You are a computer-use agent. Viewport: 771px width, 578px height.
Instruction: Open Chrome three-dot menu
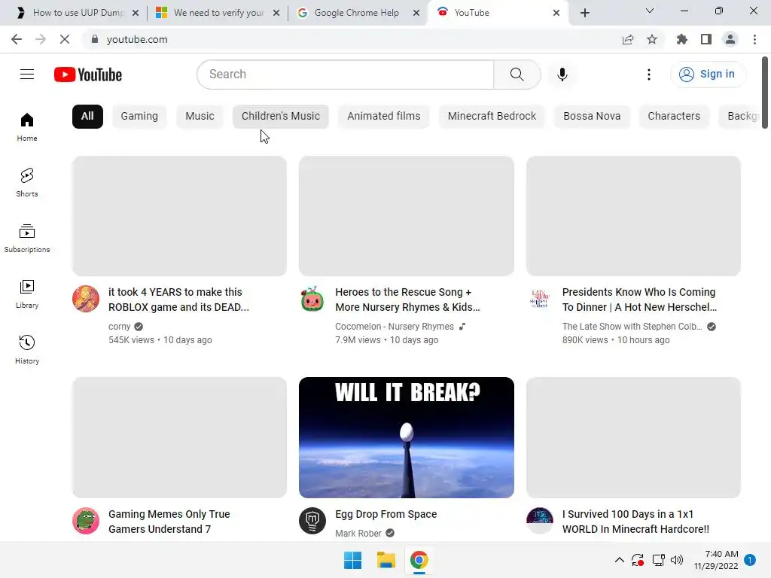754,39
